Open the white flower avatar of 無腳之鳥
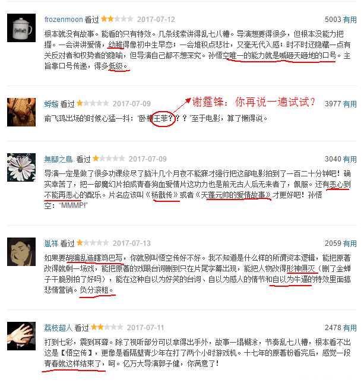 pyautogui.click(x=21, y=167)
